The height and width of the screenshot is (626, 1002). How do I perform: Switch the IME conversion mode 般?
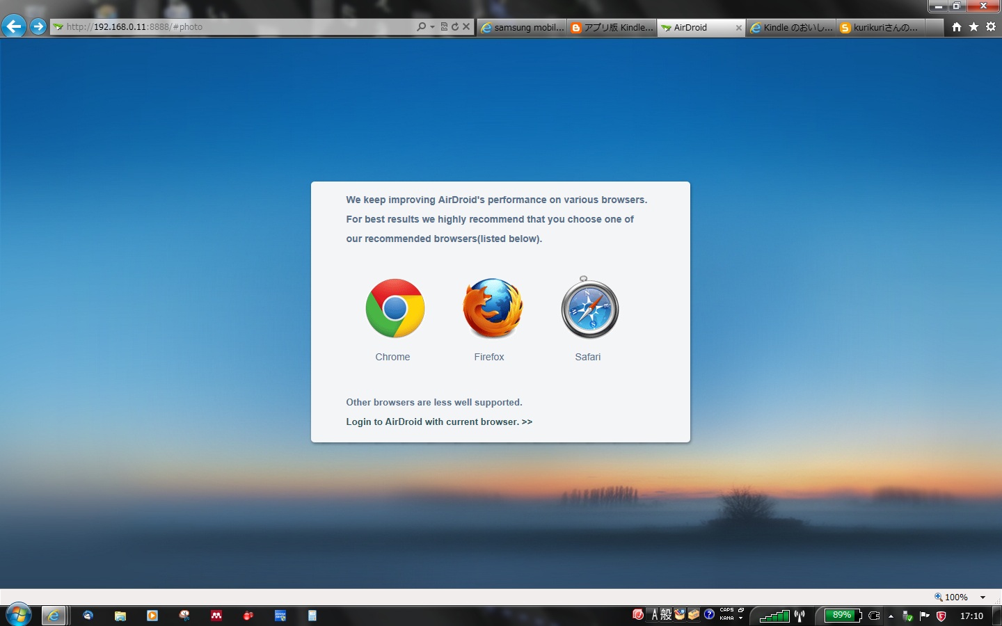click(x=666, y=614)
